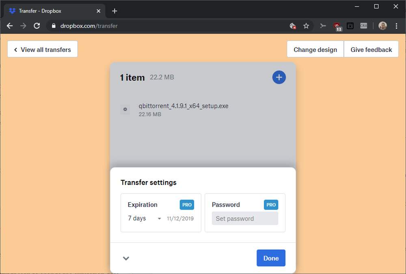Click the qbittorrent_4.1.9.1_x64_setup.exe file name
The height and width of the screenshot is (274, 406).
pyautogui.click(x=184, y=106)
